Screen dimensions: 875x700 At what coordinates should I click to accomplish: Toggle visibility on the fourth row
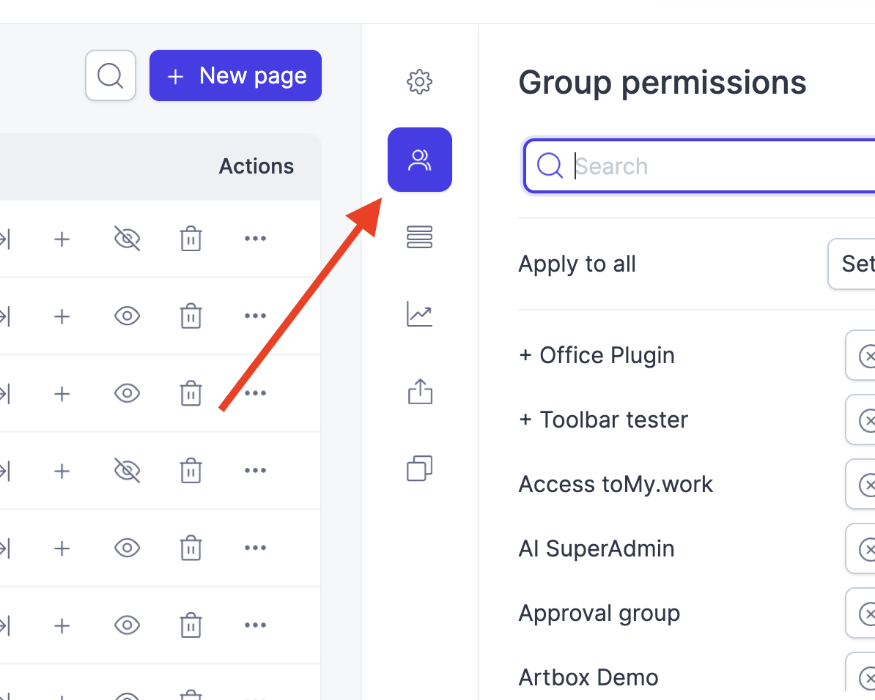point(127,471)
